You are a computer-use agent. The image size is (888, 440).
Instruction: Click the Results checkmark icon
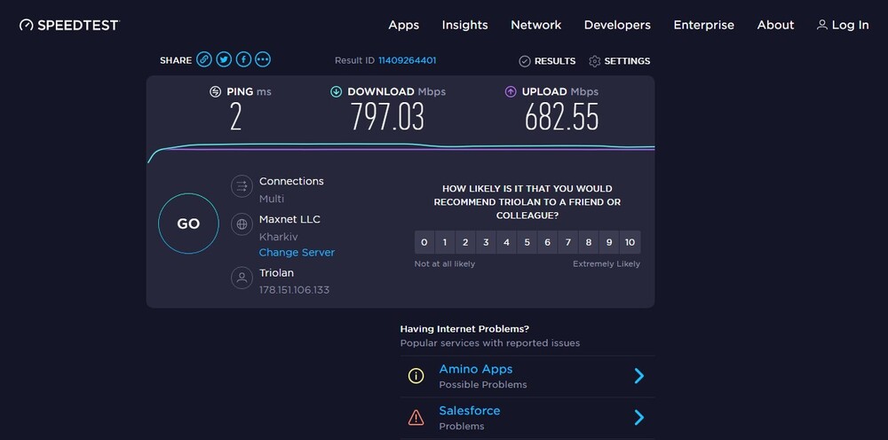tap(525, 61)
